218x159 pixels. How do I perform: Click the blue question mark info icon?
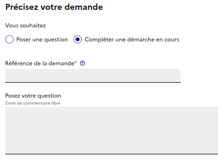click(x=83, y=64)
